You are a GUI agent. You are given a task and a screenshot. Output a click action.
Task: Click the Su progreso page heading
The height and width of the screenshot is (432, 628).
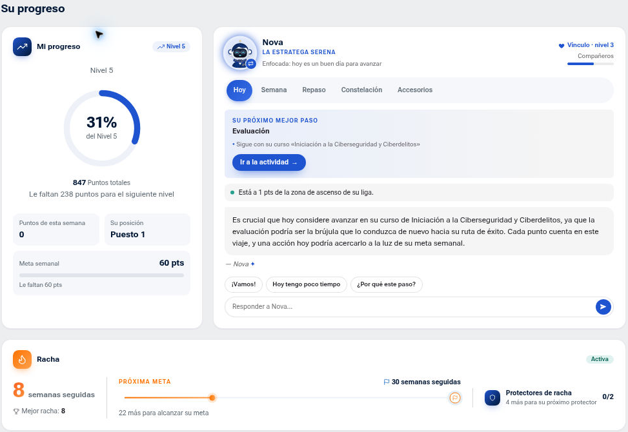pyautogui.click(x=33, y=9)
